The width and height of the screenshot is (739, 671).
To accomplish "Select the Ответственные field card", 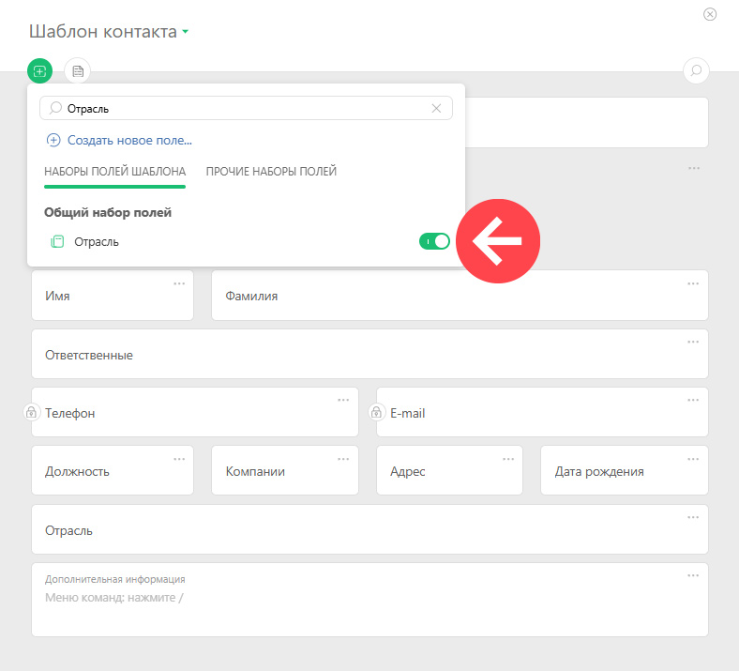I will [x=370, y=354].
